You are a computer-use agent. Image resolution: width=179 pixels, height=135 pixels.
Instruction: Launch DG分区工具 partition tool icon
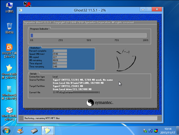click(9, 51)
